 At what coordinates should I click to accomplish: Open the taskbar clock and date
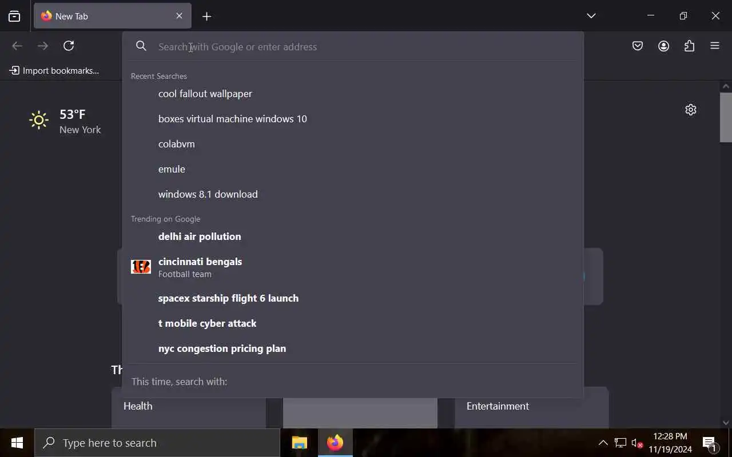[x=670, y=443]
